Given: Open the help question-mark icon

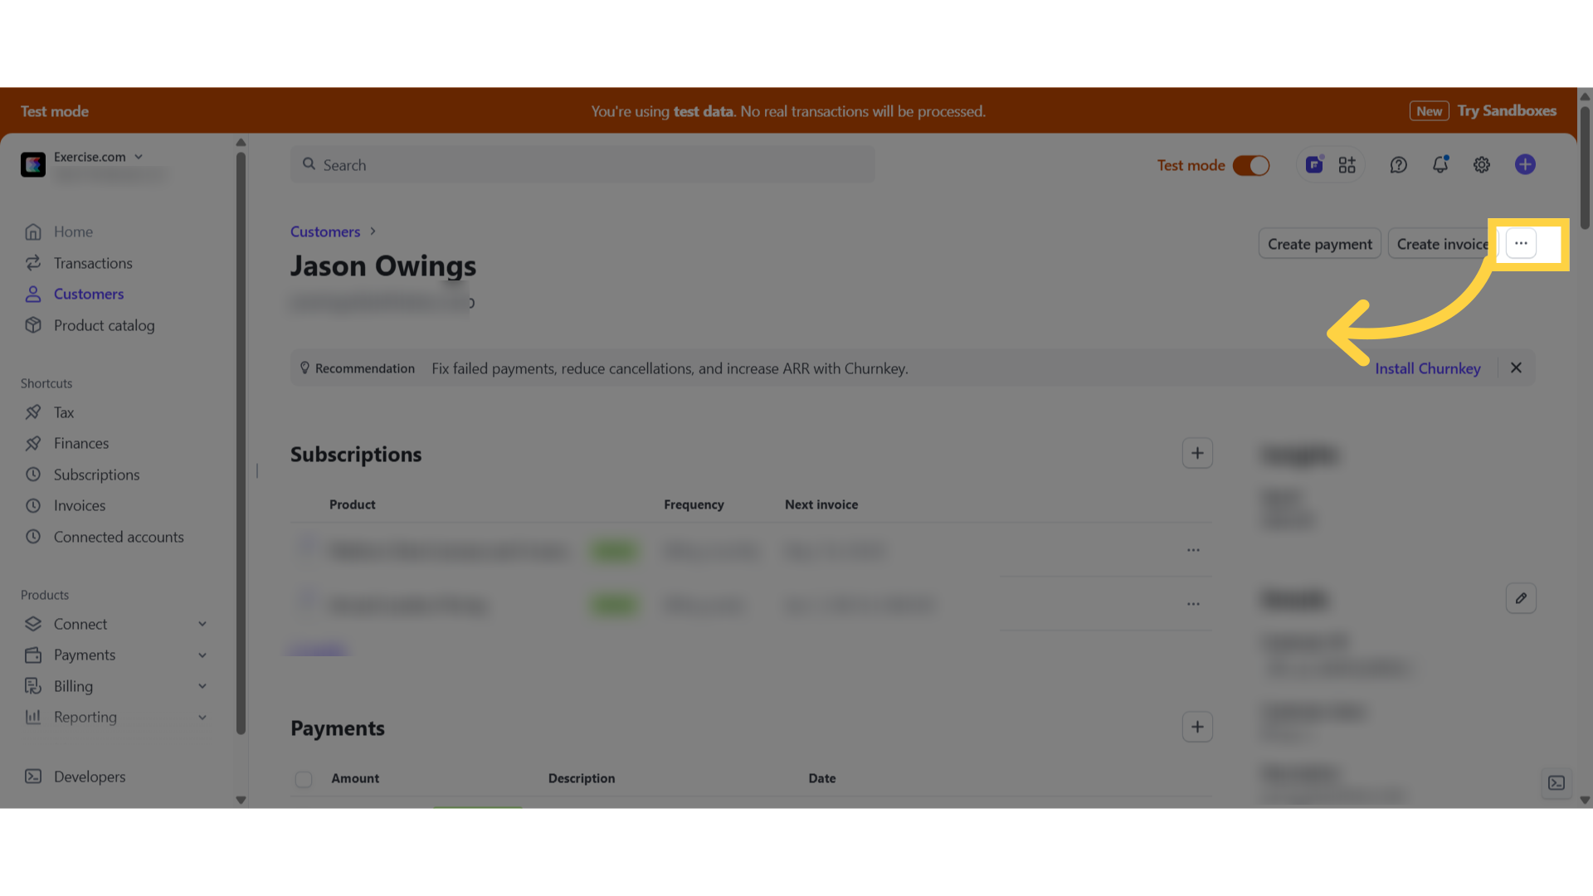Looking at the screenshot, I should 1398,165.
